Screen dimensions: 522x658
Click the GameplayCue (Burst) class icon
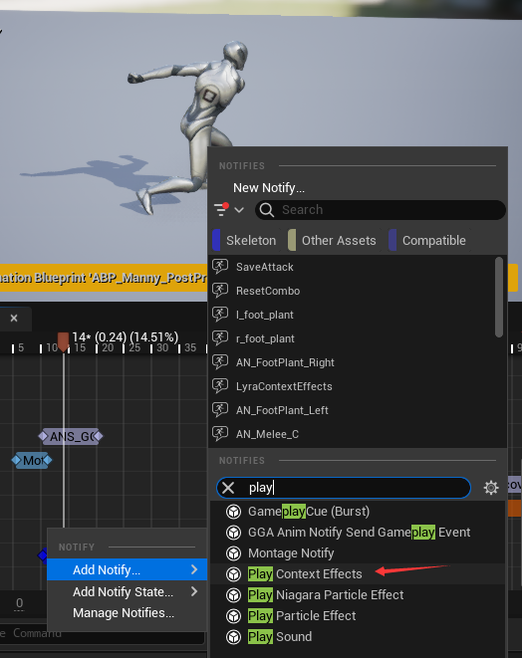pos(233,512)
